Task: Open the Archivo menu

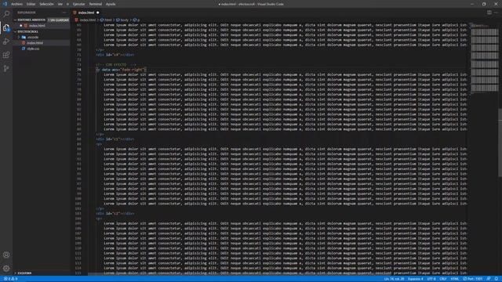Action: pos(17,4)
